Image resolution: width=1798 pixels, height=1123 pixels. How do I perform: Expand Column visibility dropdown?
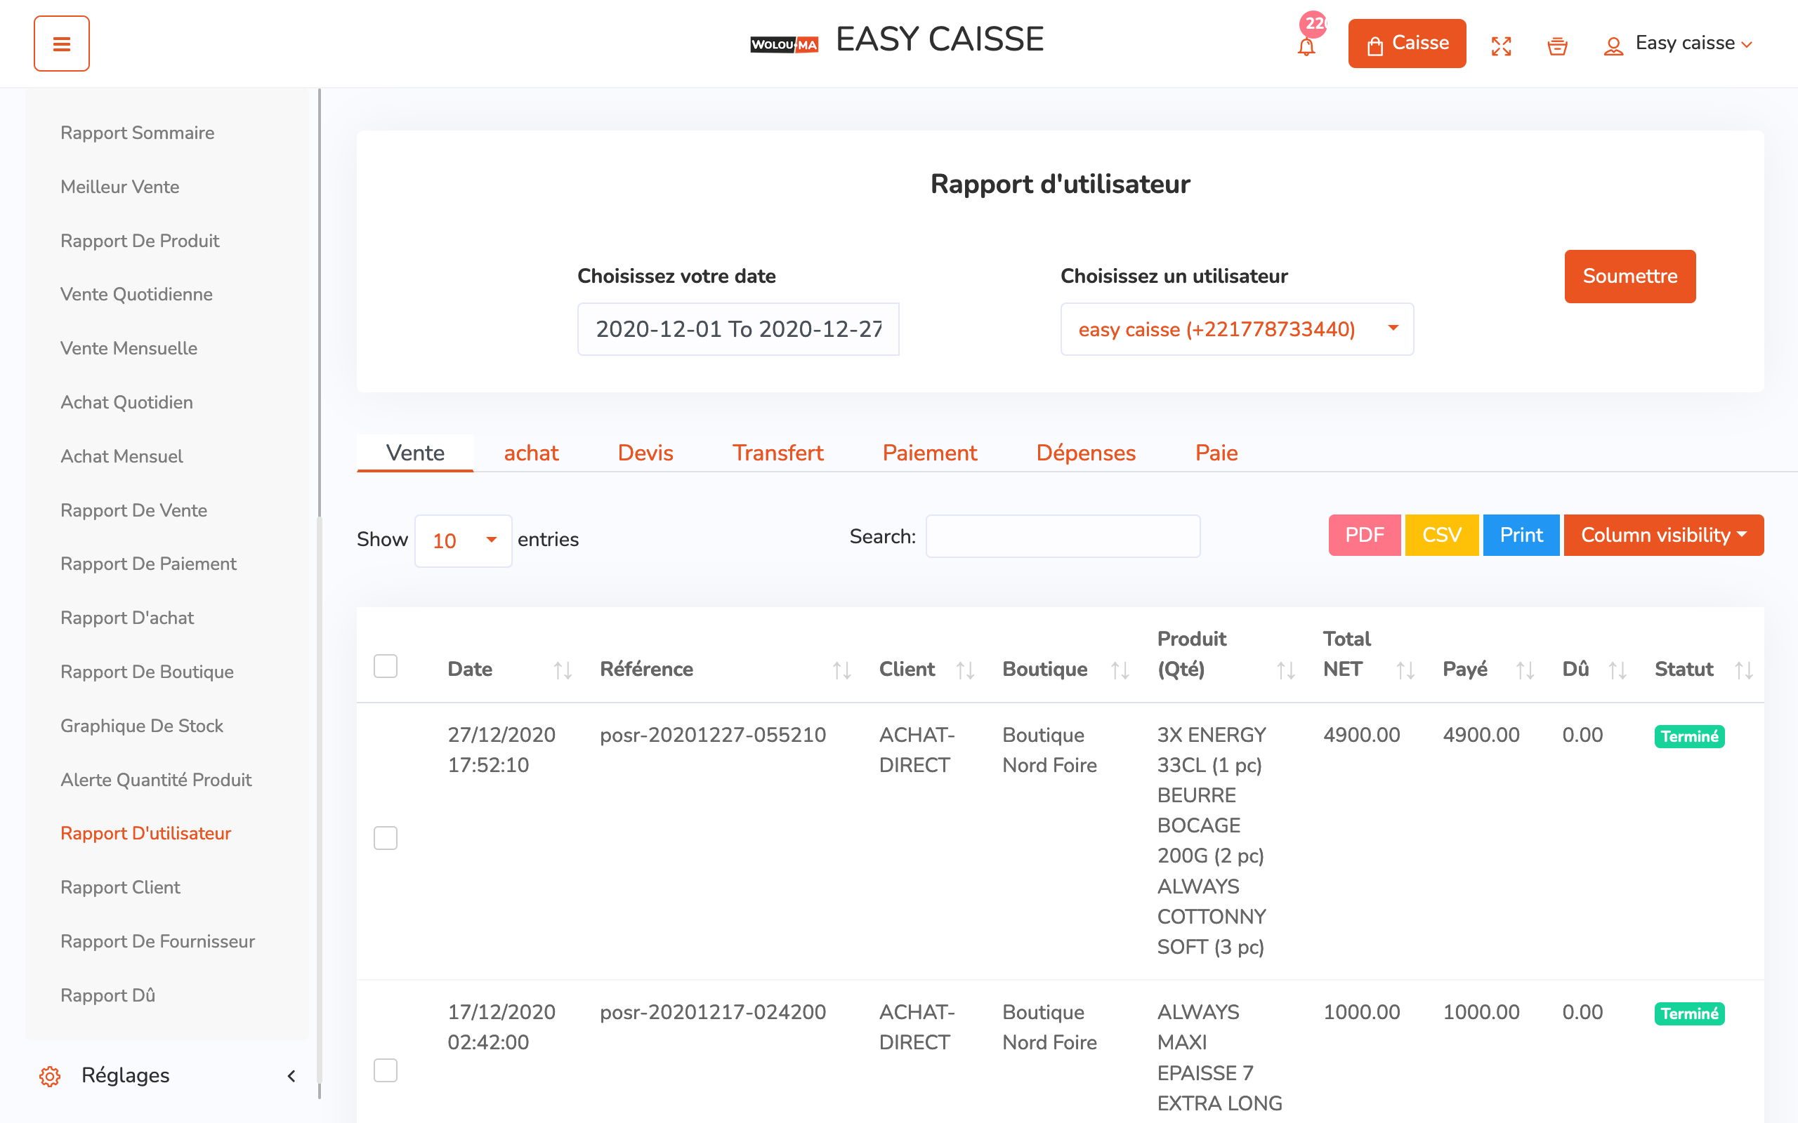coord(1662,535)
